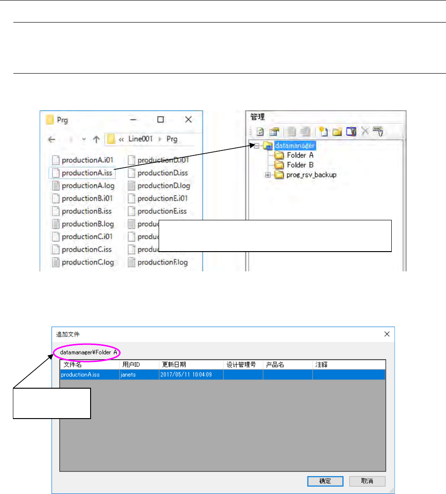Click the dimmed document icon beside the properties icon

pos(292,132)
